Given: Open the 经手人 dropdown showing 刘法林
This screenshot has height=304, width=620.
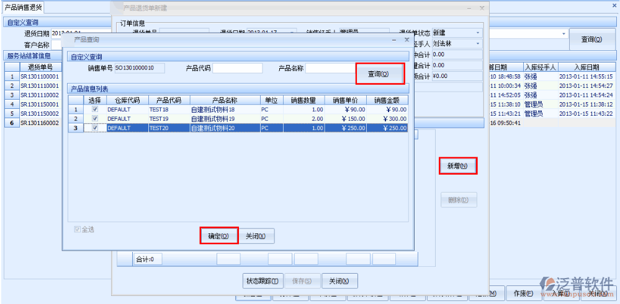Looking at the screenshot, I should (478, 43).
